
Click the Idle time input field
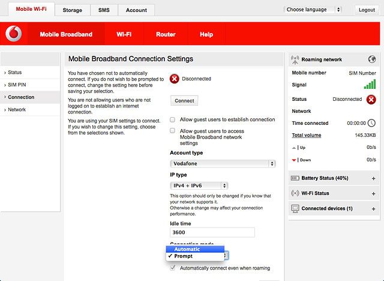tap(212, 232)
